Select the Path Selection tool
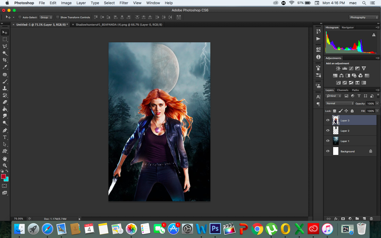 (5, 144)
